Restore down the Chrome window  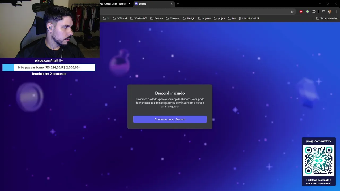pyautogui.click(x=328, y=4)
